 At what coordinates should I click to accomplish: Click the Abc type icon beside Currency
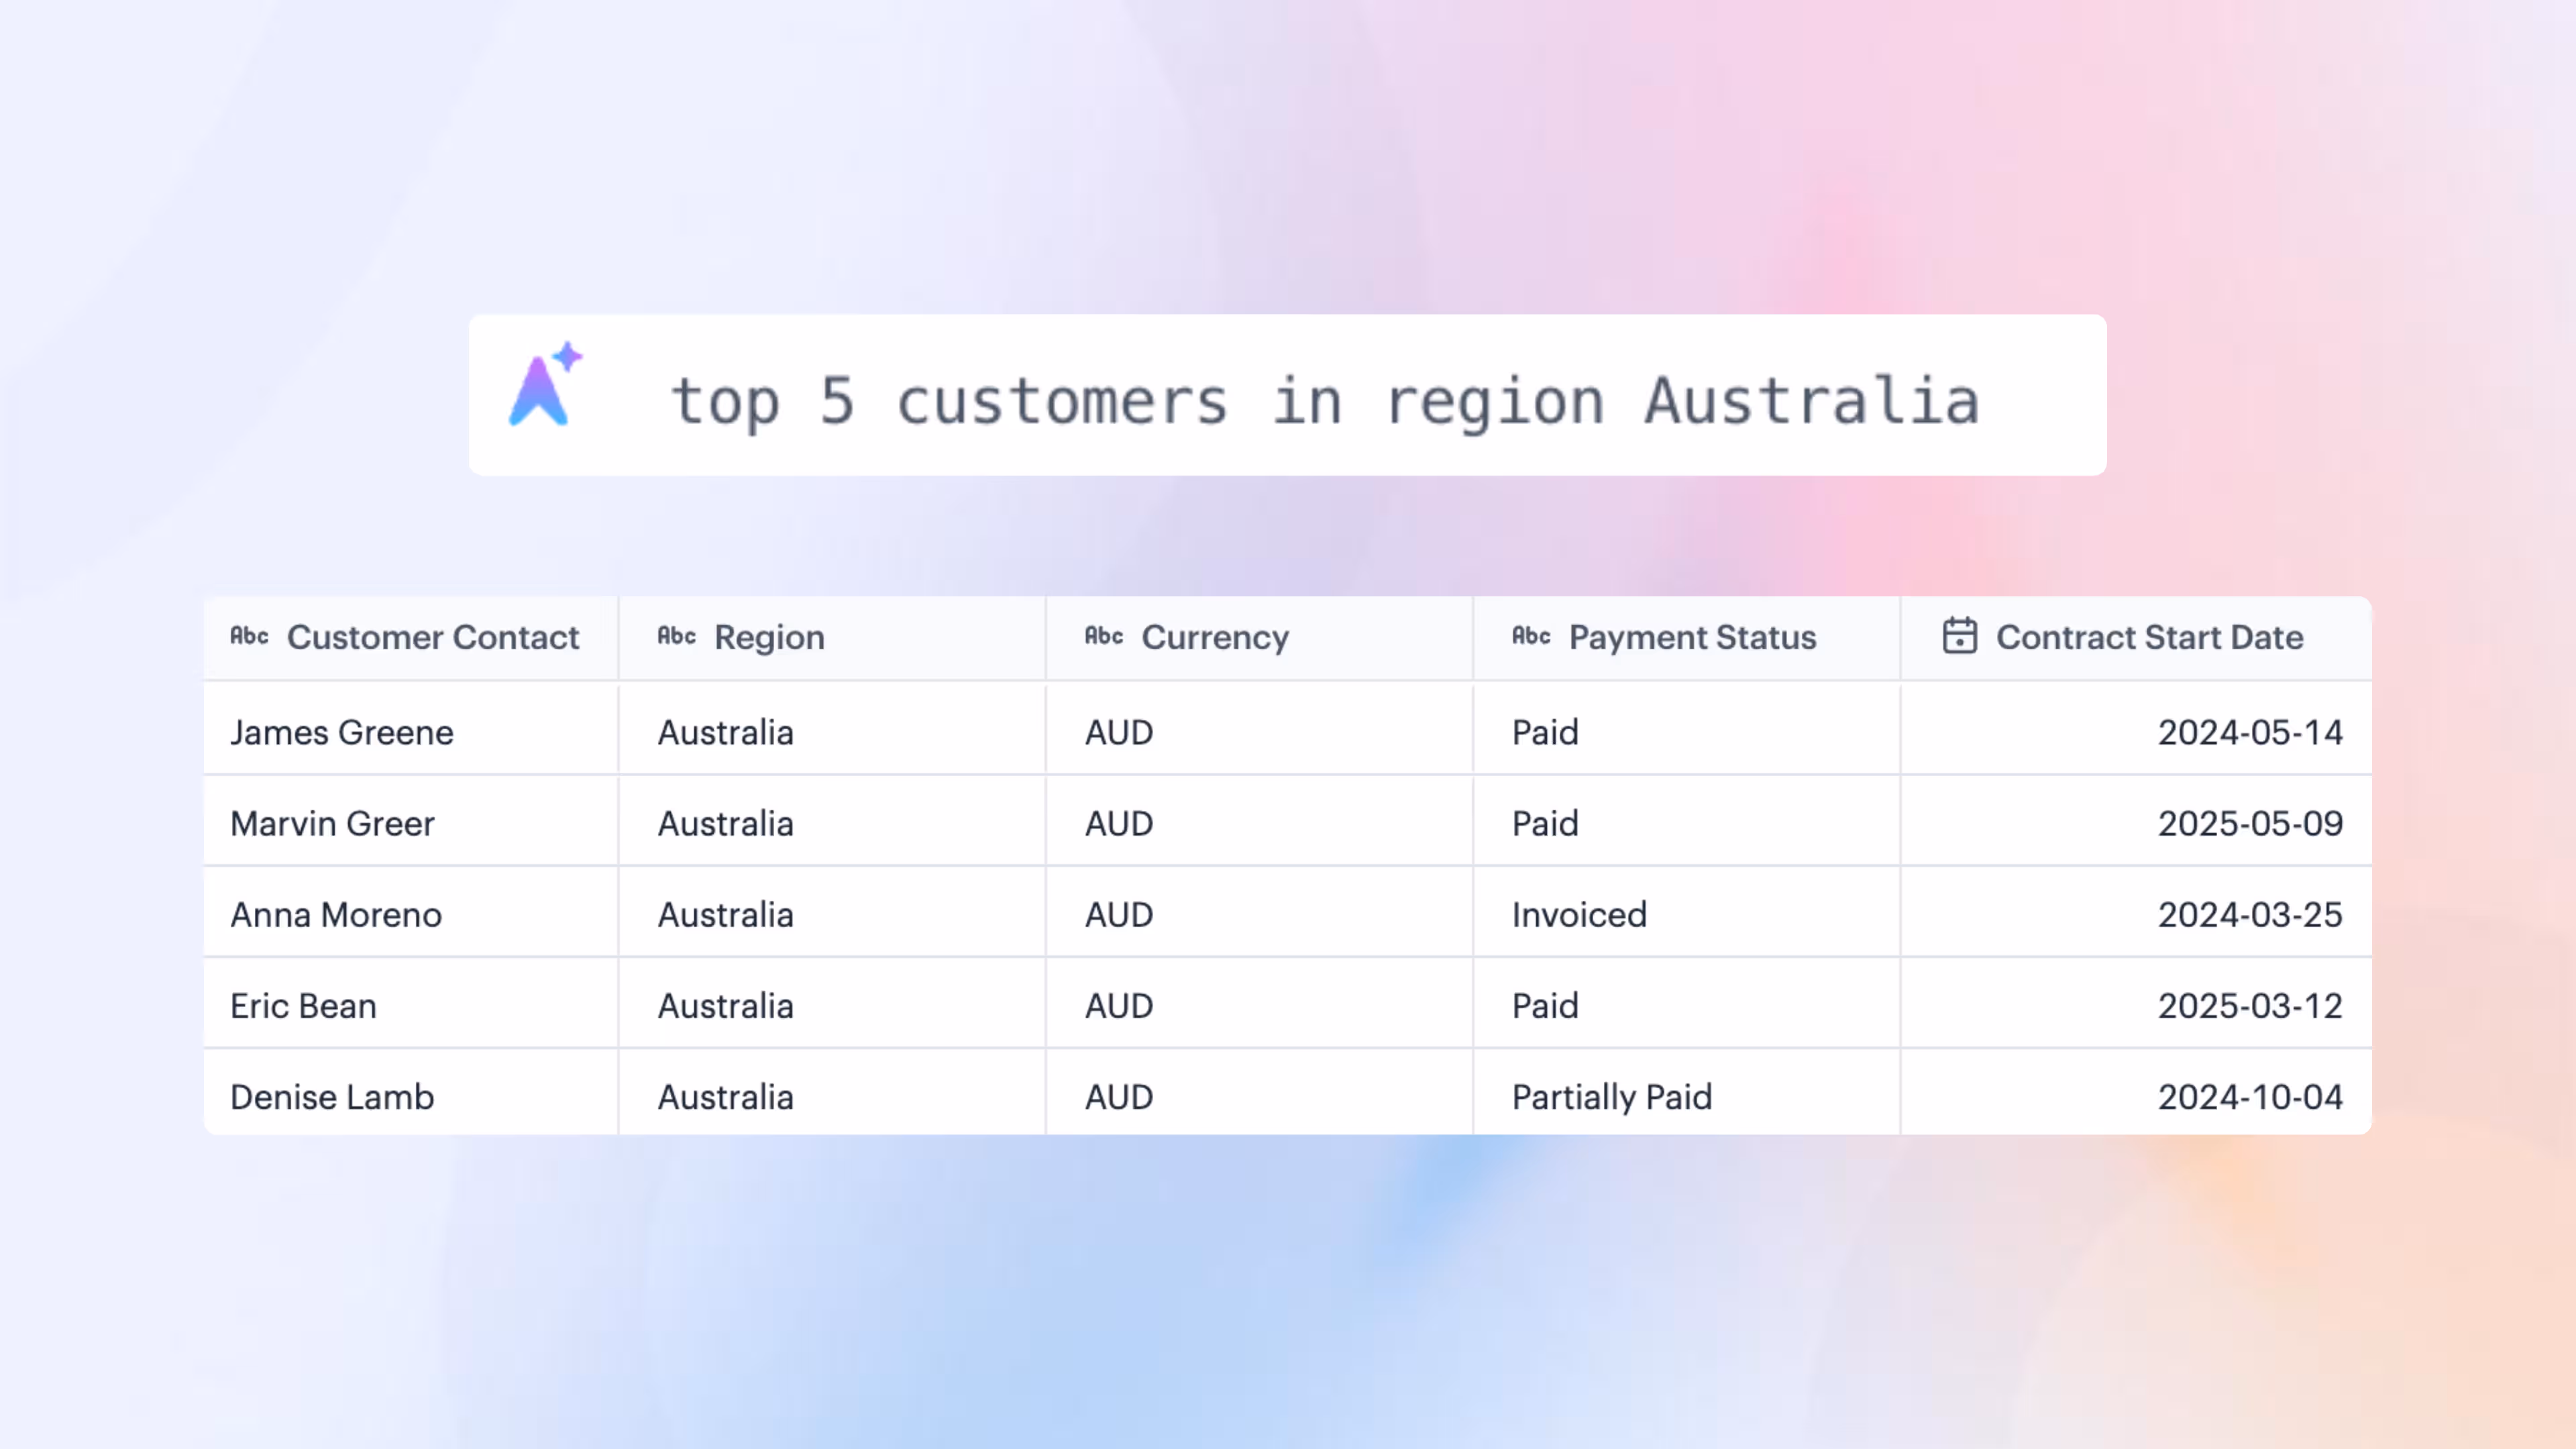coord(1104,636)
